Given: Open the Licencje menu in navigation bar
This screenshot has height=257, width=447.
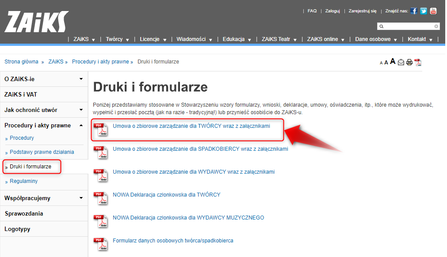Looking at the screenshot, I should coord(153,39).
